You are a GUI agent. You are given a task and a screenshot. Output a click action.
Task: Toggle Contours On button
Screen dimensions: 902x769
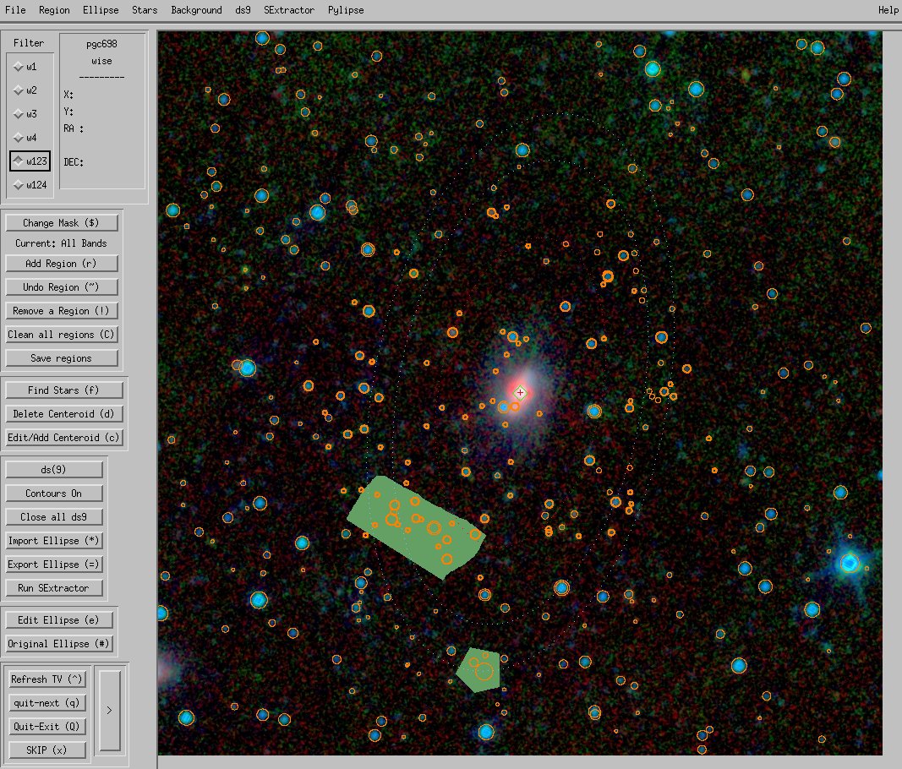tap(54, 493)
